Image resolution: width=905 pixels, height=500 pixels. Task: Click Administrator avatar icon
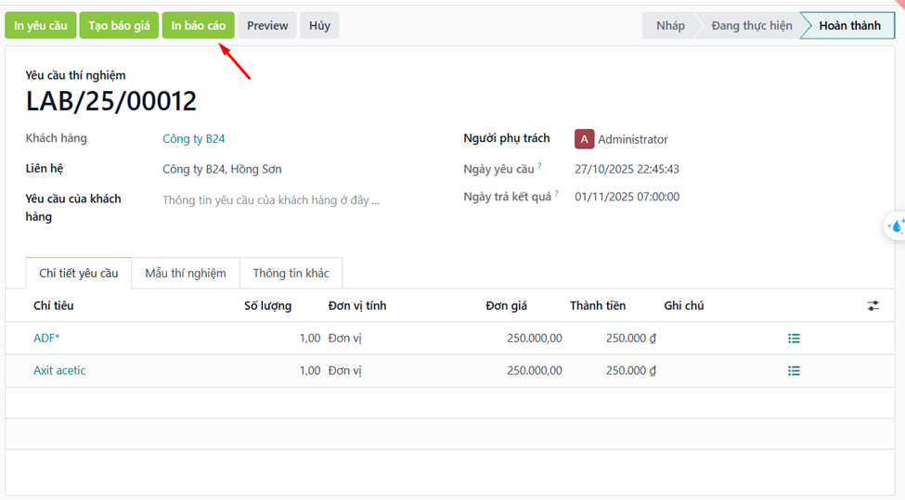pyautogui.click(x=584, y=139)
